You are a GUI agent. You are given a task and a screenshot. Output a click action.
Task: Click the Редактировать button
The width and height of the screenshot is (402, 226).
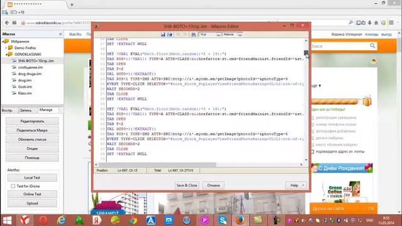32,121
